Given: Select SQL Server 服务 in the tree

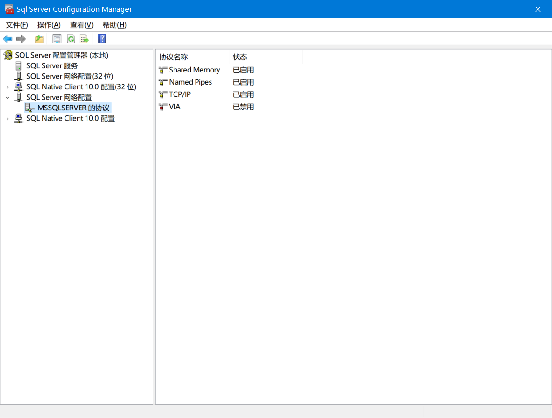Looking at the screenshot, I should 52,66.
